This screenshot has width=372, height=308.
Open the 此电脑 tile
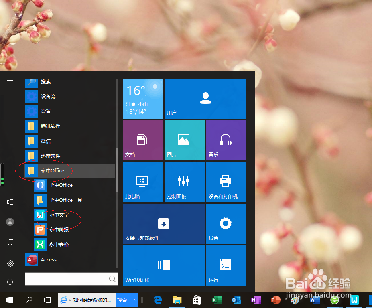click(x=143, y=182)
